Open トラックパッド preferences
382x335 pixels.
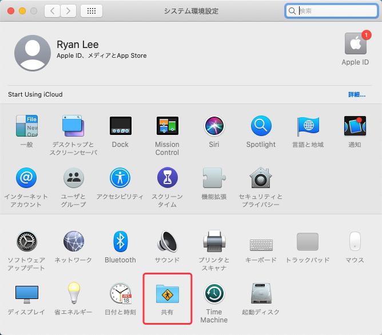[308, 241]
